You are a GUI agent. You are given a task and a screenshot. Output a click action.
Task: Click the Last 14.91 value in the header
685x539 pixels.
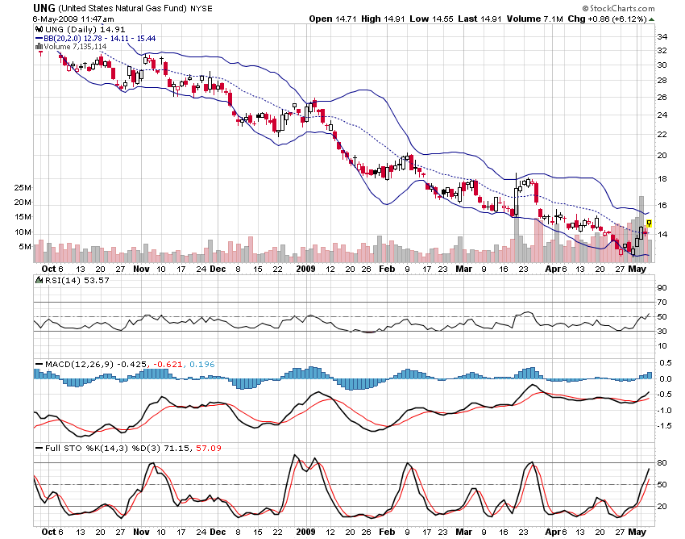(480, 19)
